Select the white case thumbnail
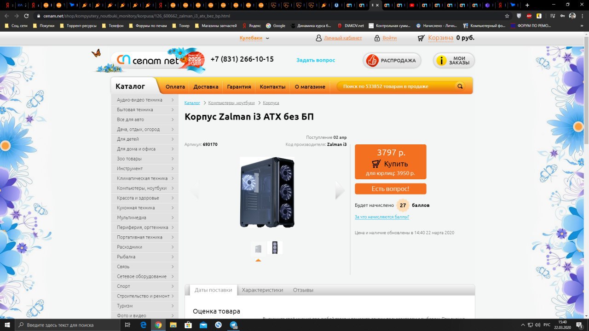 click(x=258, y=248)
